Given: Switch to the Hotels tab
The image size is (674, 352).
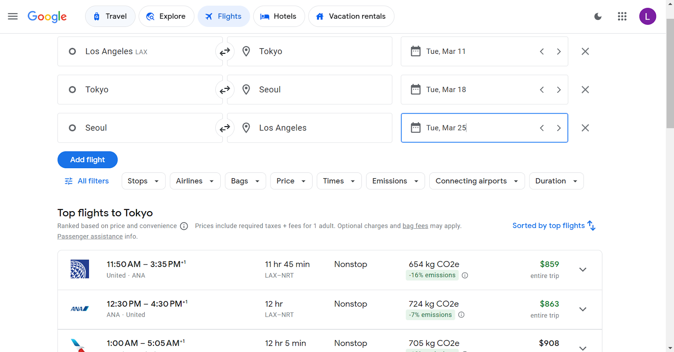Looking at the screenshot, I should 279,16.
